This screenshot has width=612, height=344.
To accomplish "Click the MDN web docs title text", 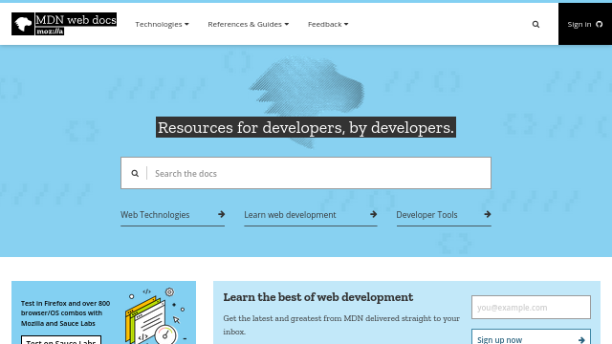I will pos(76,19).
